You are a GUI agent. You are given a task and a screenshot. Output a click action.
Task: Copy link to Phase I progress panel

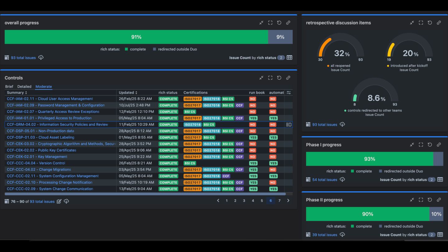pos(439,145)
